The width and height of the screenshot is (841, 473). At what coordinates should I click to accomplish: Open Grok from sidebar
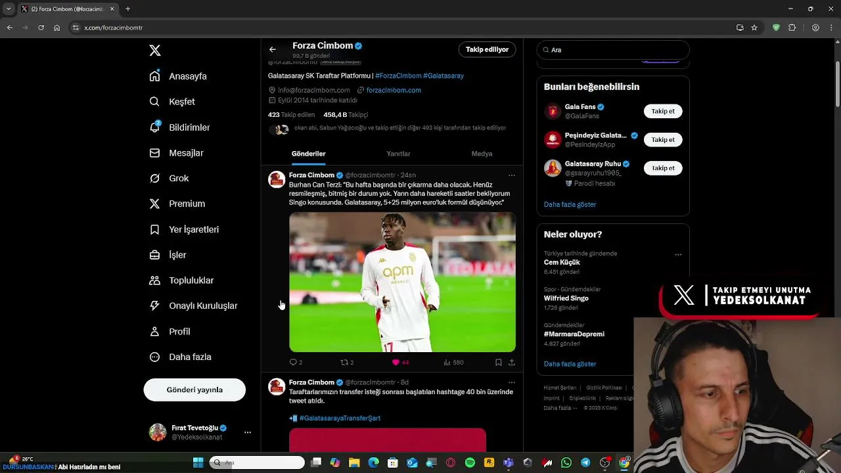click(169, 178)
